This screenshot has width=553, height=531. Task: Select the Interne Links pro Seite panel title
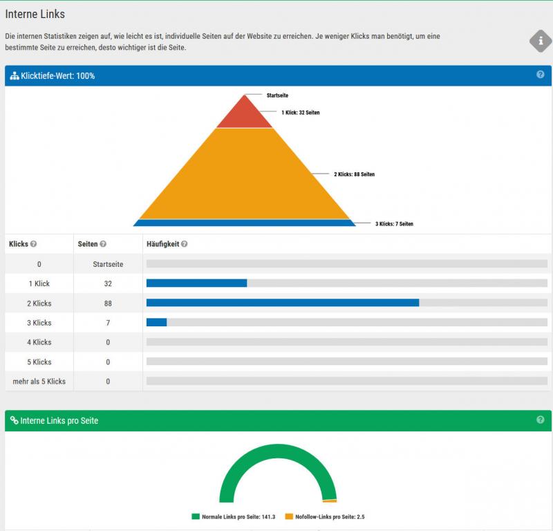[x=59, y=420]
